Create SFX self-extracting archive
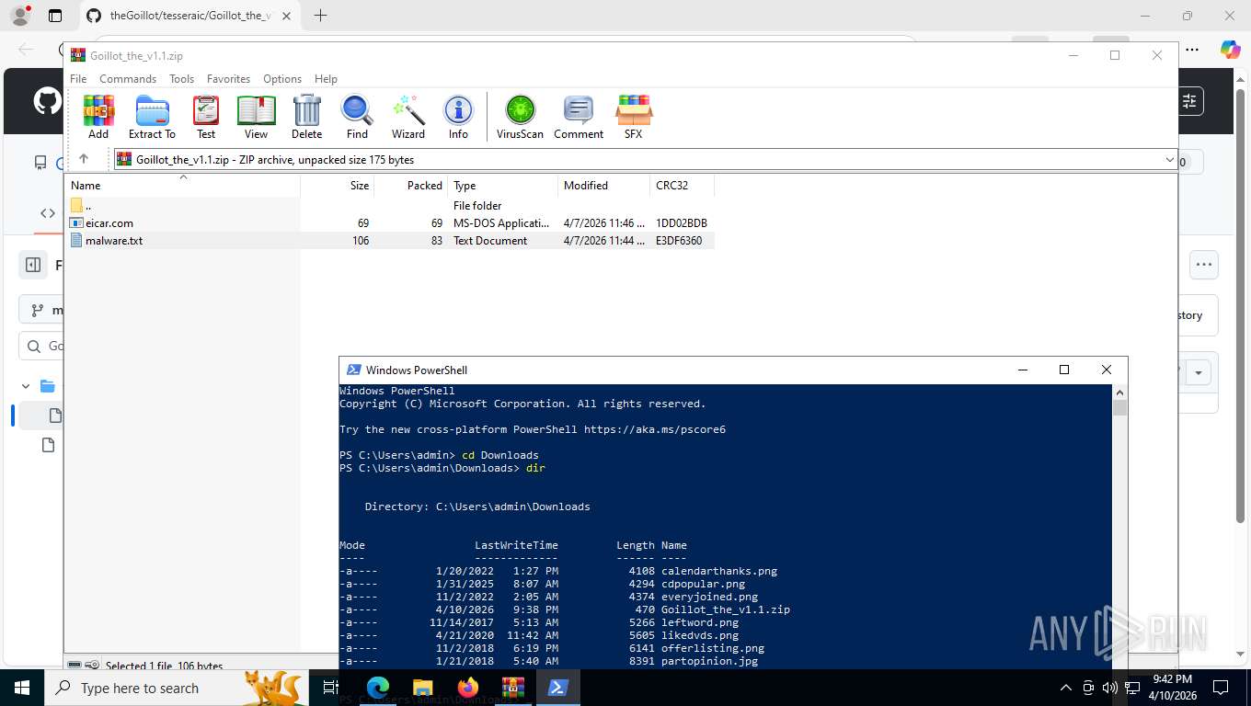The image size is (1251, 706). pos(633,116)
